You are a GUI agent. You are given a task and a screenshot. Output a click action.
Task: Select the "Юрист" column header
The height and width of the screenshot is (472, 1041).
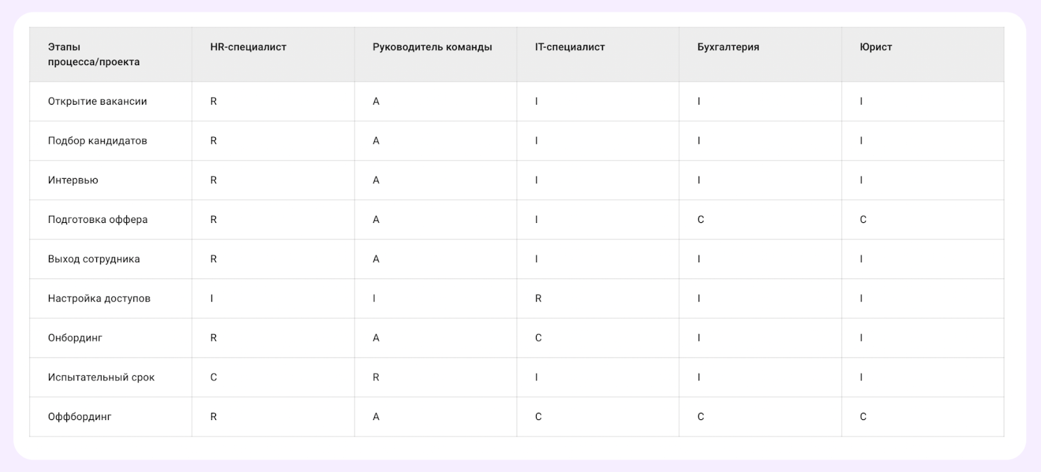tap(876, 47)
